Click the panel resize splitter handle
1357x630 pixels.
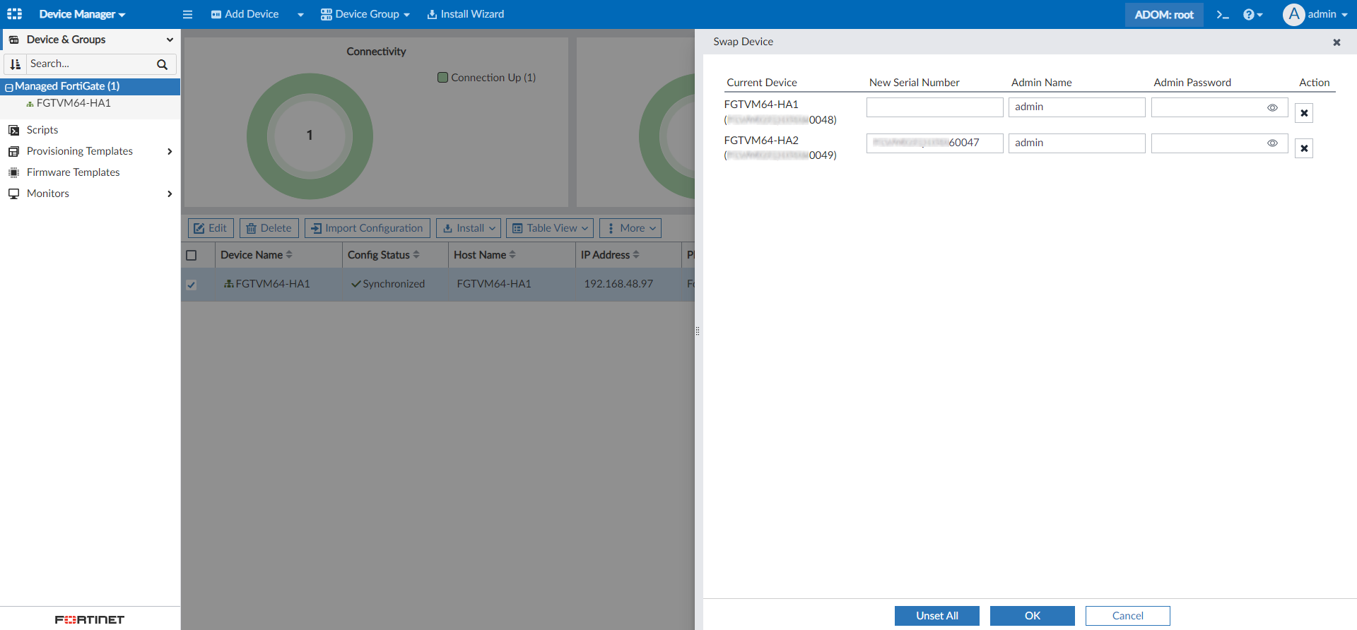pos(698,331)
